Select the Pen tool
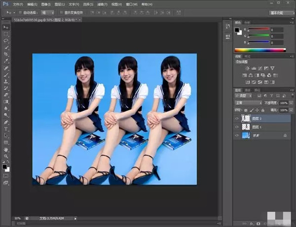The height and width of the screenshot is (227, 296). coord(6,122)
